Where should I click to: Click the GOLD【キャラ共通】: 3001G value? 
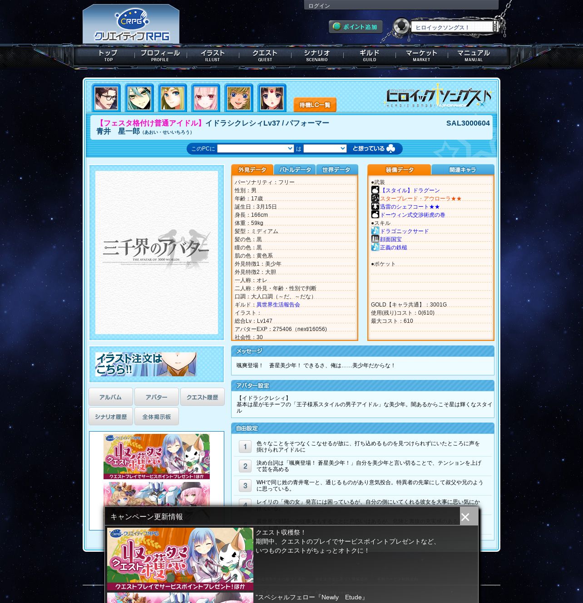coord(409,305)
